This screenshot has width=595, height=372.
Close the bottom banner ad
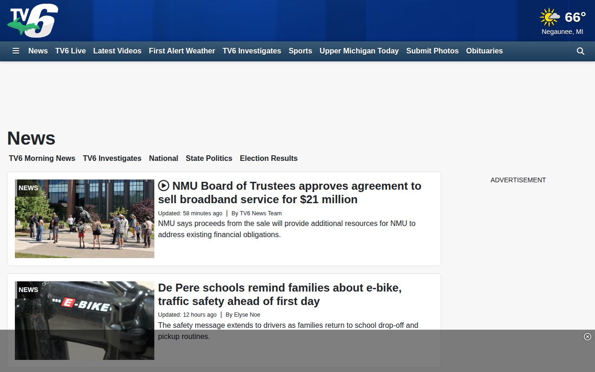pyautogui.click(x=588, y=337)
